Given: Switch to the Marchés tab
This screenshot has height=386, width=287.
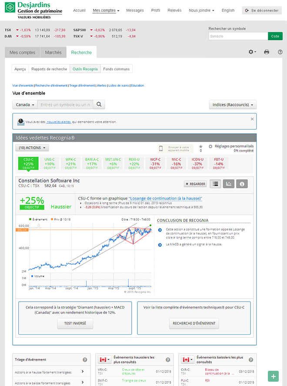Looking at the screenshot, I should pos(53,52).
